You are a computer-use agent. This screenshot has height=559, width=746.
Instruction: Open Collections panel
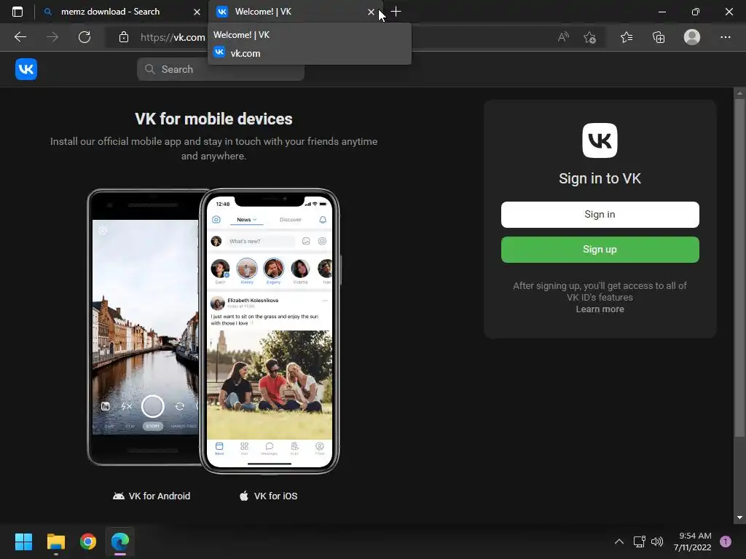pos(659,37)
